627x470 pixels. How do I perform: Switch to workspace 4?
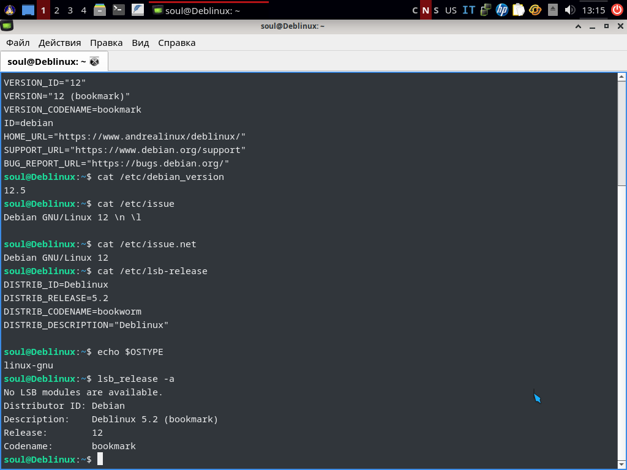83,10
